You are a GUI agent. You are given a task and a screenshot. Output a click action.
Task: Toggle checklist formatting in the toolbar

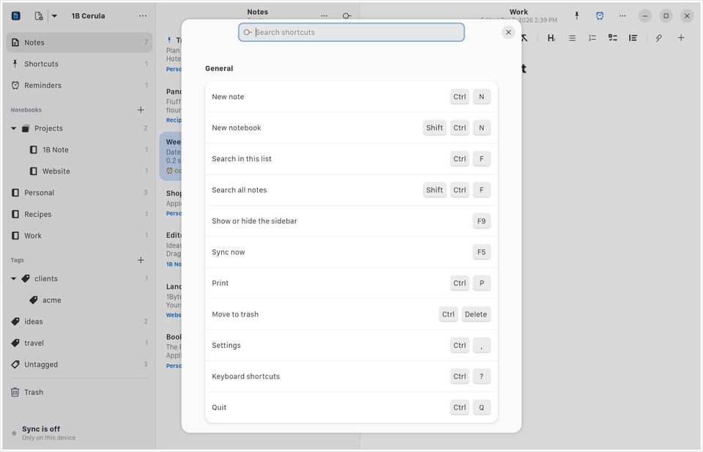point(612,38)
